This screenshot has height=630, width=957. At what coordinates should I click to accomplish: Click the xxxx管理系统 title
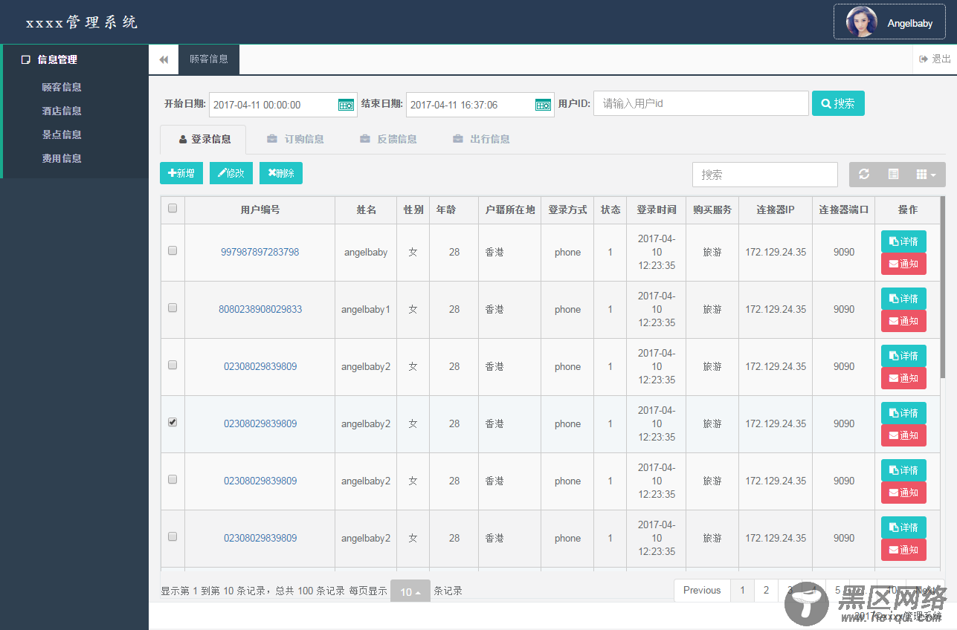tap(82, 22)
